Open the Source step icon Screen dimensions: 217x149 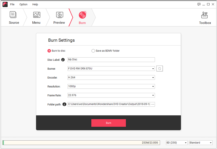point(13,15)
